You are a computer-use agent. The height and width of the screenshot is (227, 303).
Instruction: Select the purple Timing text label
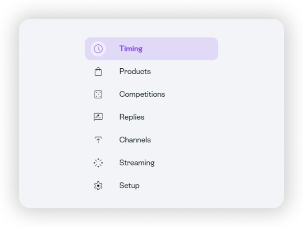coord(131,49)
